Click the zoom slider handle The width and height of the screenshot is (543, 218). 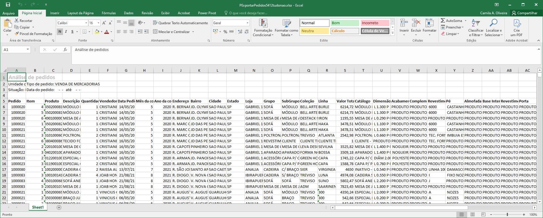tap(507, 214)
